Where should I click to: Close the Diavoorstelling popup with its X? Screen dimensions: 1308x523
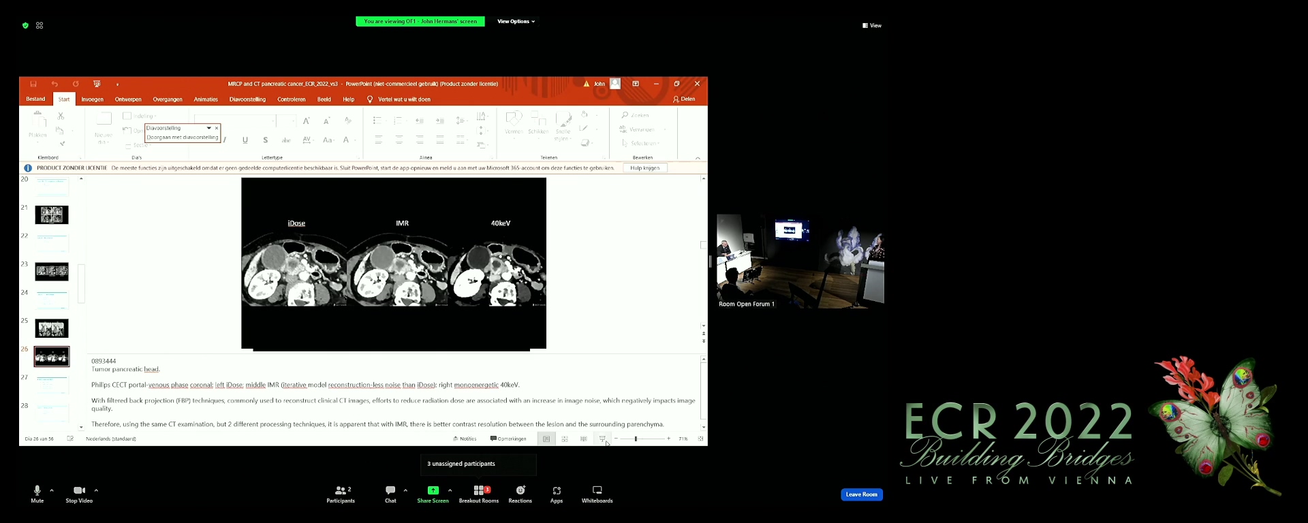(x=217, y=128)
